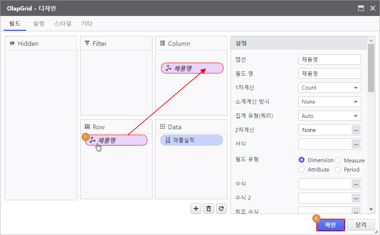Maximize the OlapGrid design dialog
The image size is (380, 235).
pos(361,8)
